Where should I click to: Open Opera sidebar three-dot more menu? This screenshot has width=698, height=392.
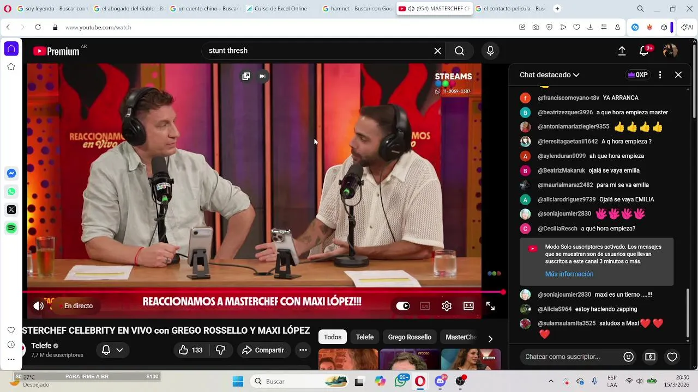click(11, 359)
